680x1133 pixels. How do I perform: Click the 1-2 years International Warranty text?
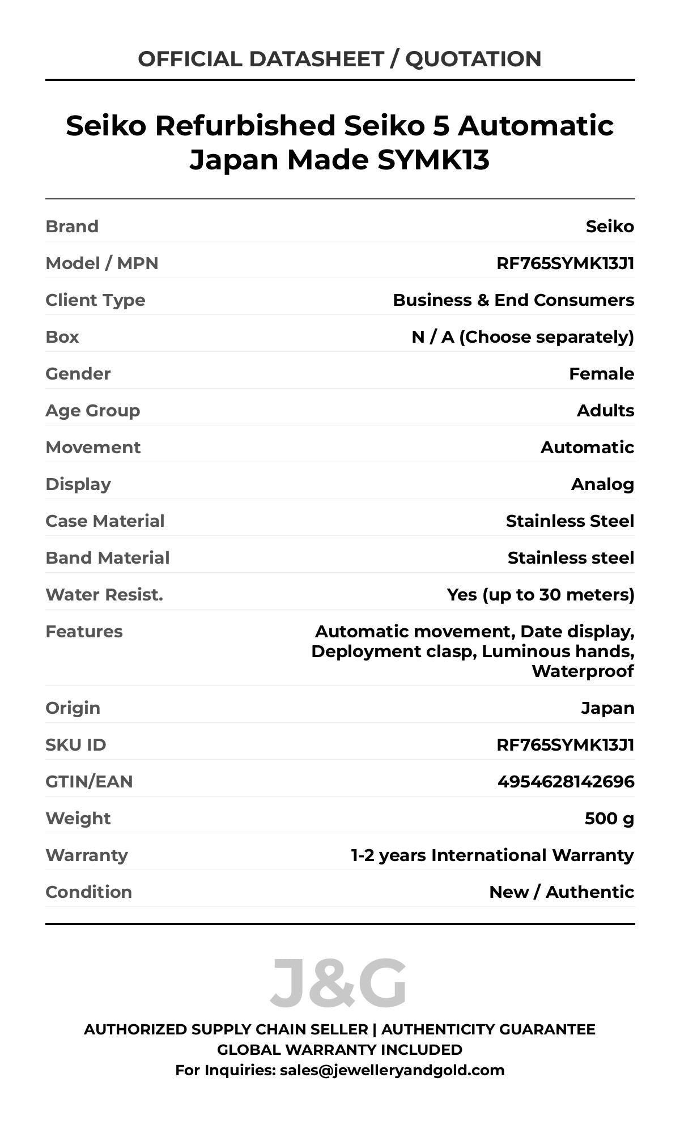coord(492,855)
